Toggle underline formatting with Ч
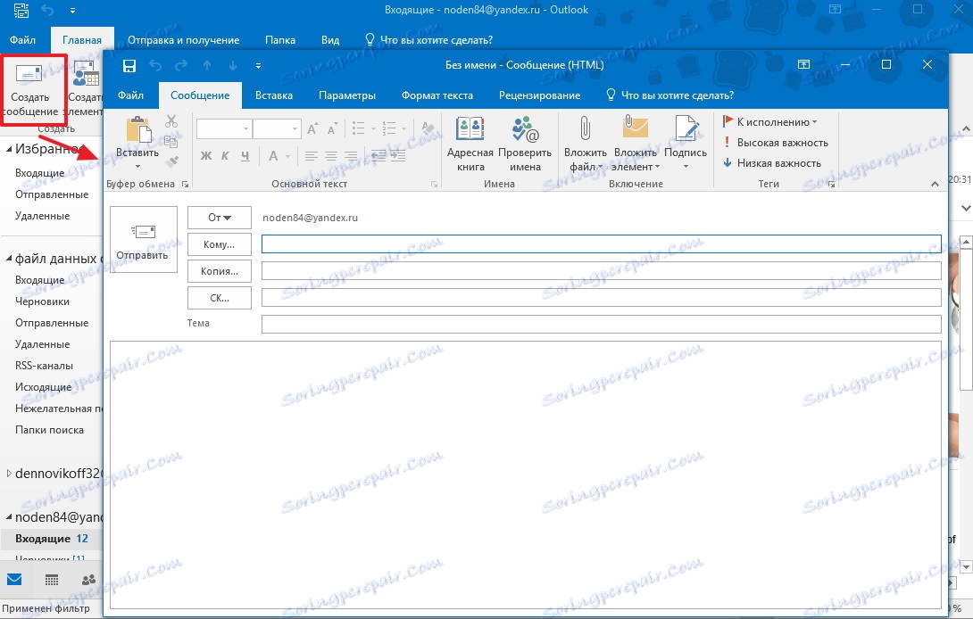 coord(245,156)
